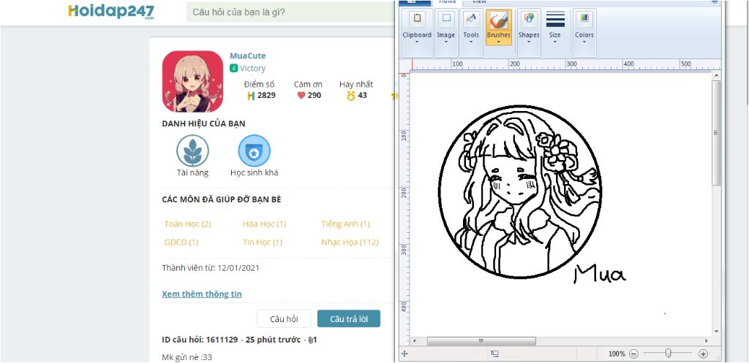Click the Điểm số H points icon
The width and height of the screenshot is (749, 363).
pyautogui.click(x=251, y=96)
